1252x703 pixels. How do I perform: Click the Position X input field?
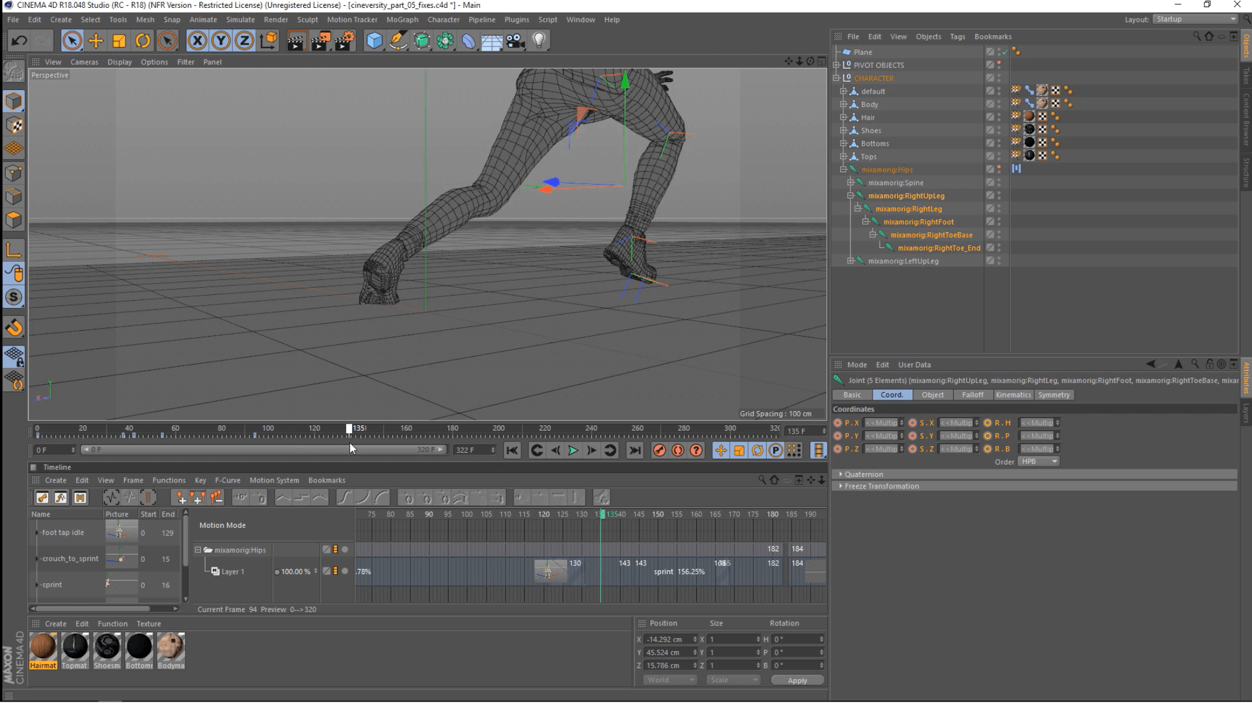(x=667, y=639)
